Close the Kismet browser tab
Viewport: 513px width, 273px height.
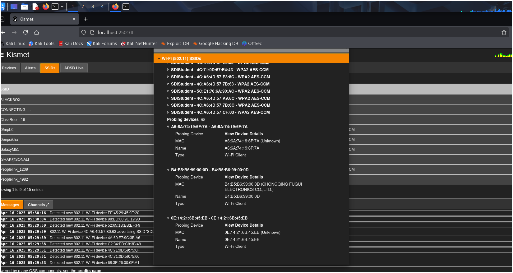(74, 19)
